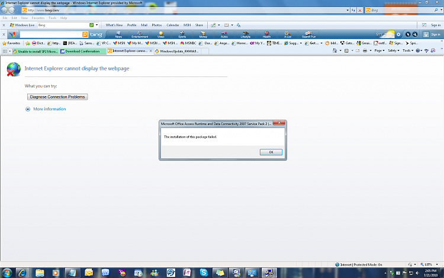This screenshot has width=444, height=278.
Task: Close the Windows Live toolbar with X
Action: [x=4, y=25]
